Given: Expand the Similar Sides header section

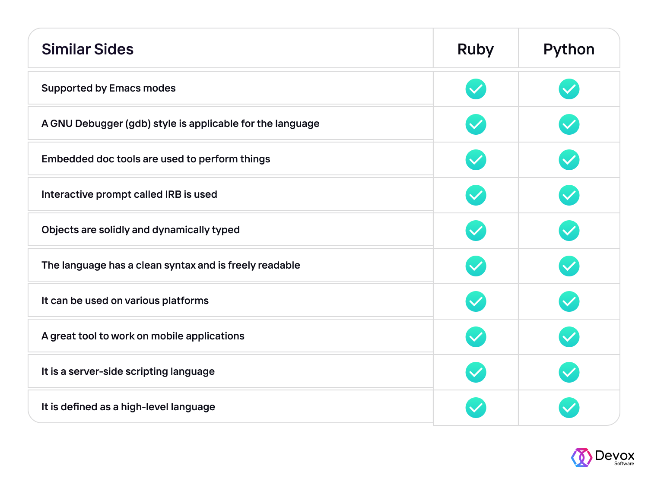Looking at the screenshot, I should (x=88, y=49).
